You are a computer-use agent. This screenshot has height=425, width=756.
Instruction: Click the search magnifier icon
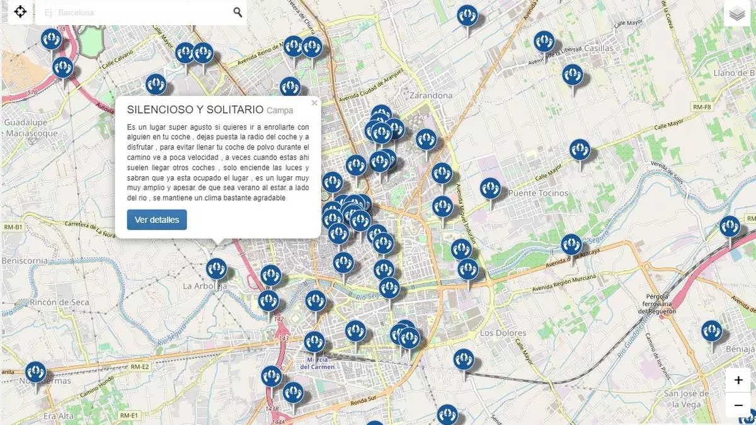(x=238, y=12)
